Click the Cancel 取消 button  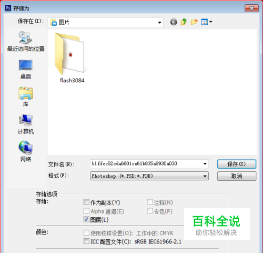tap(237, 176)
